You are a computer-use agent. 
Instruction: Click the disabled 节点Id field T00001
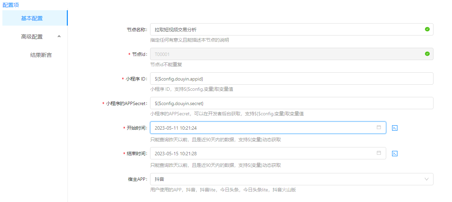click(284, 54)
